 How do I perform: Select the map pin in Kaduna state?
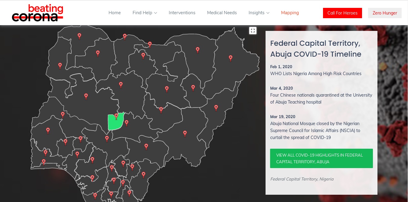pos(121,85)
